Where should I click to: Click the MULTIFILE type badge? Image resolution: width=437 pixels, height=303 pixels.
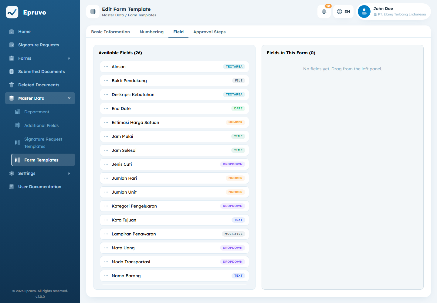click(233, 234)
